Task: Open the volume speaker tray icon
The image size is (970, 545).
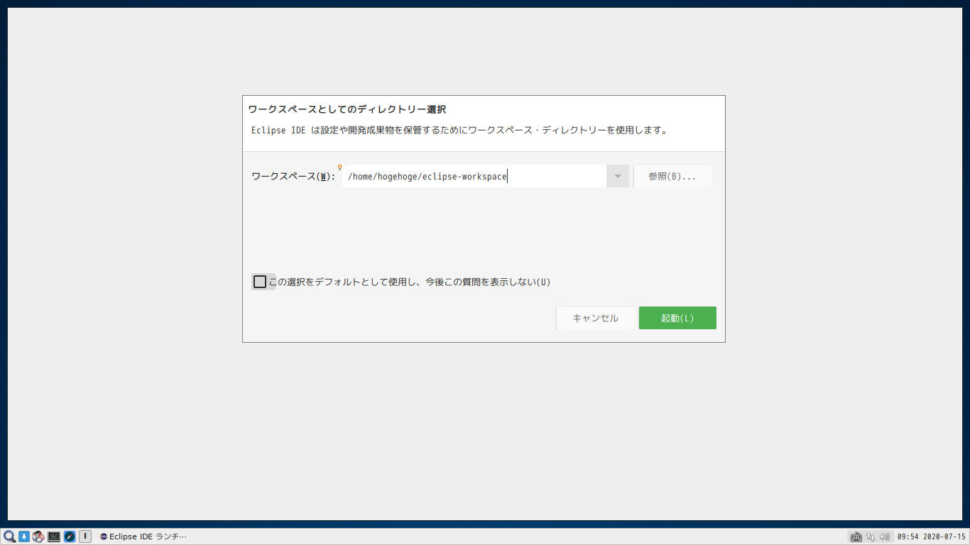Action: coord(884,537)
